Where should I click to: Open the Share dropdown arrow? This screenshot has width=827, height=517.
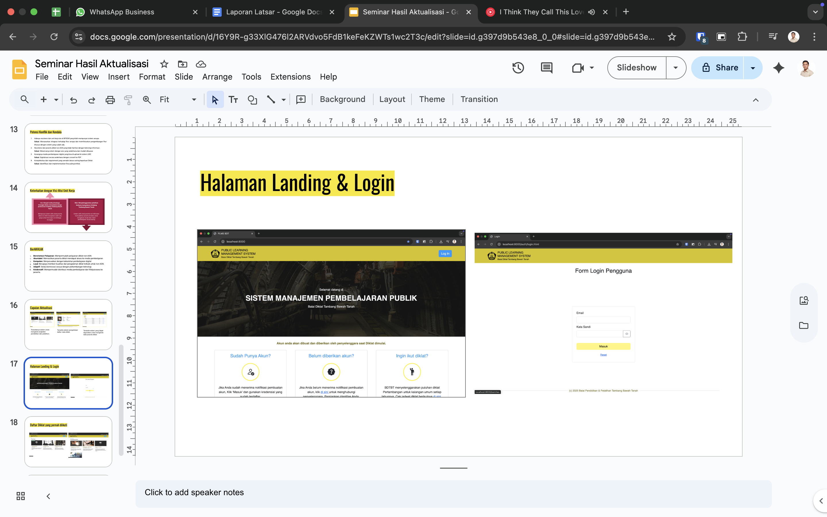point(753,68)
